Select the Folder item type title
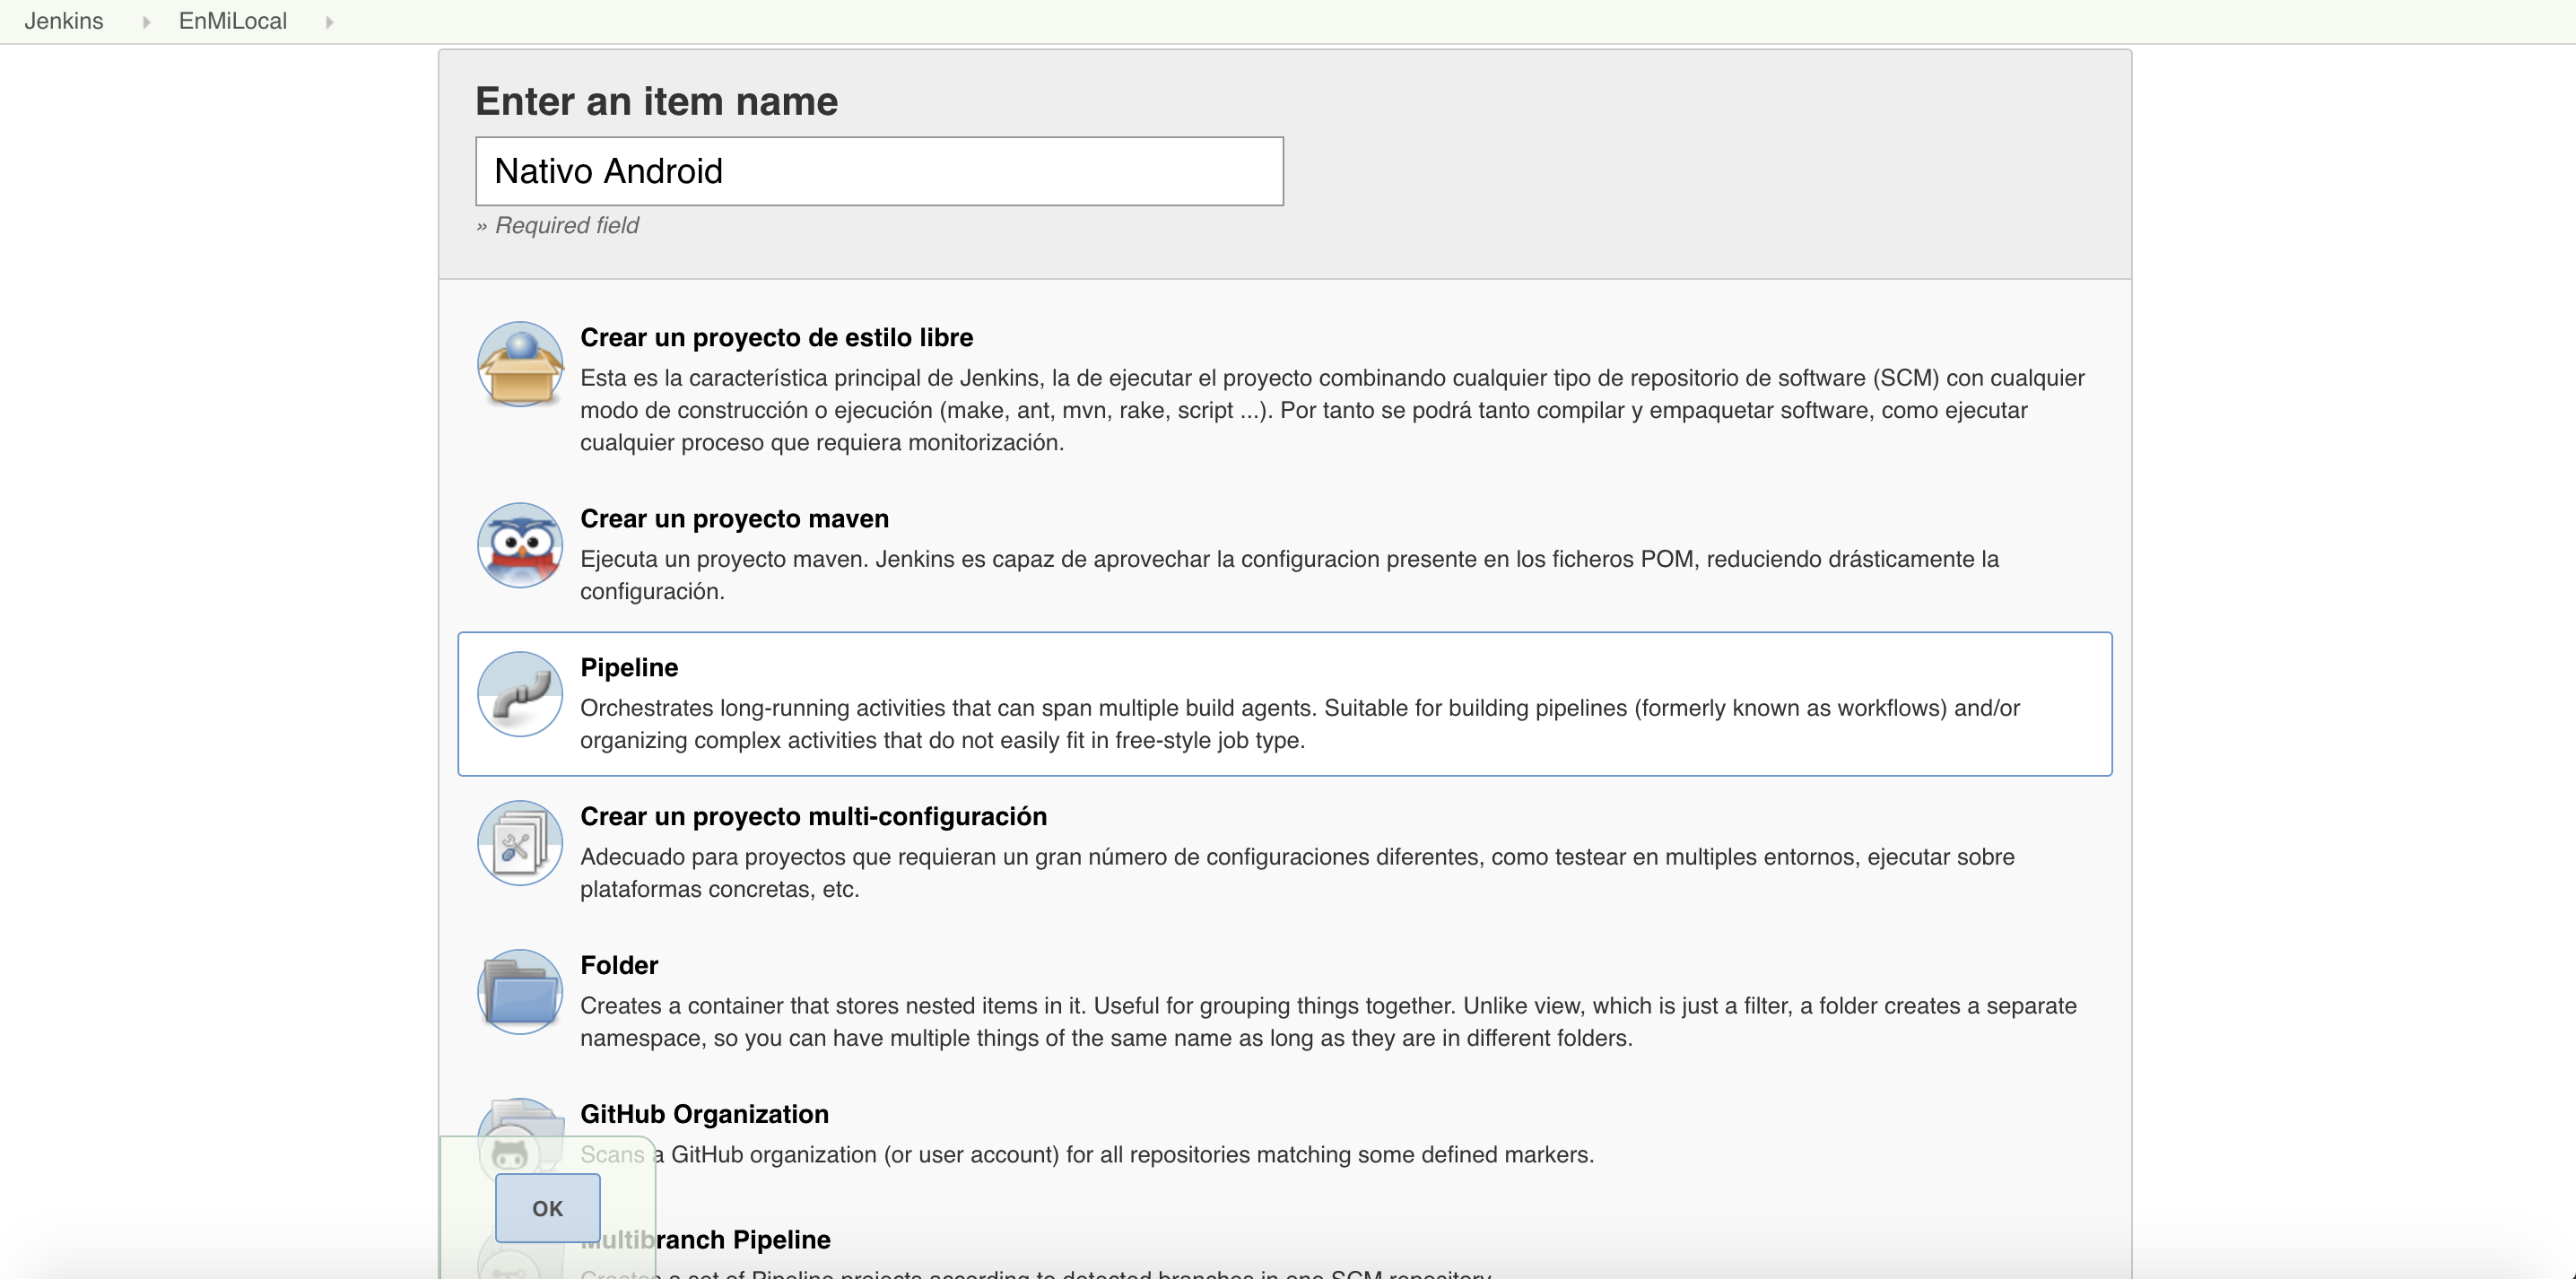 tap(619, 966)
